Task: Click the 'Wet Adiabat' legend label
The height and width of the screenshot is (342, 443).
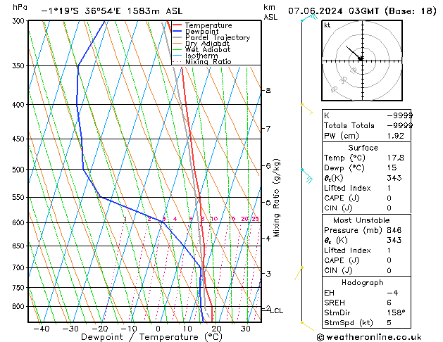Action: [208, 49]
